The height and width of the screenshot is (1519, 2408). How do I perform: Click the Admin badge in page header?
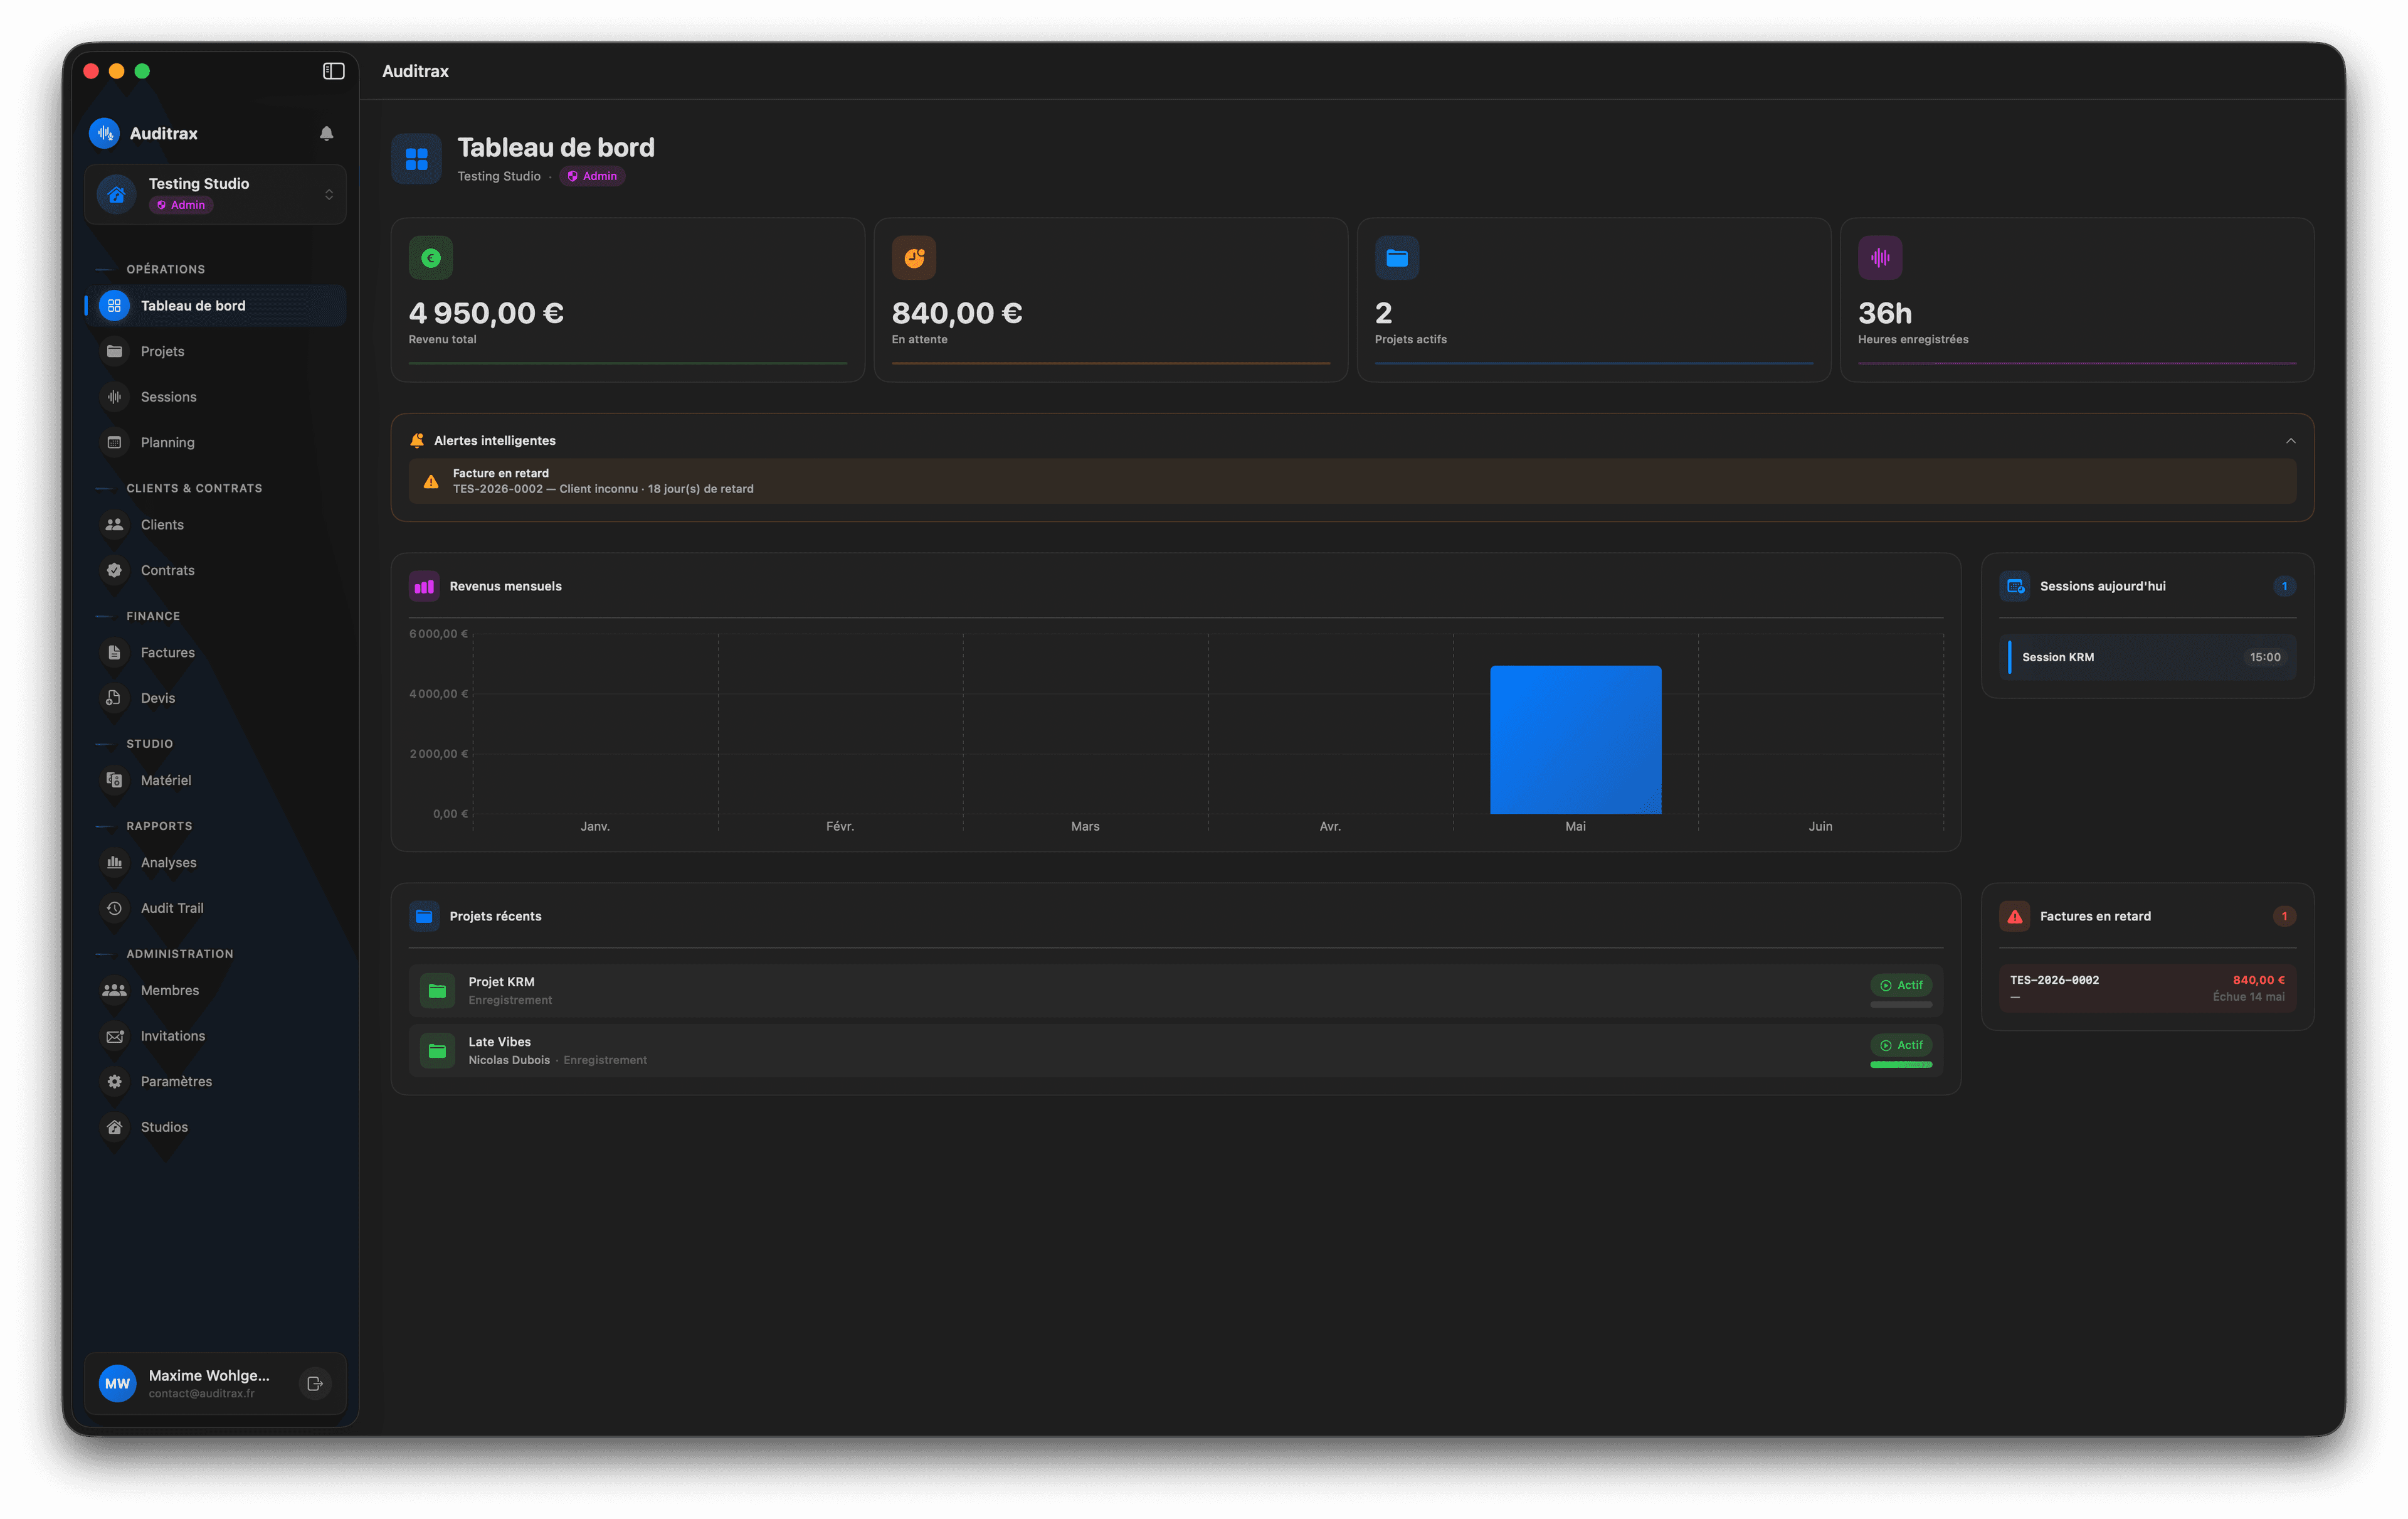pos(592,176)
